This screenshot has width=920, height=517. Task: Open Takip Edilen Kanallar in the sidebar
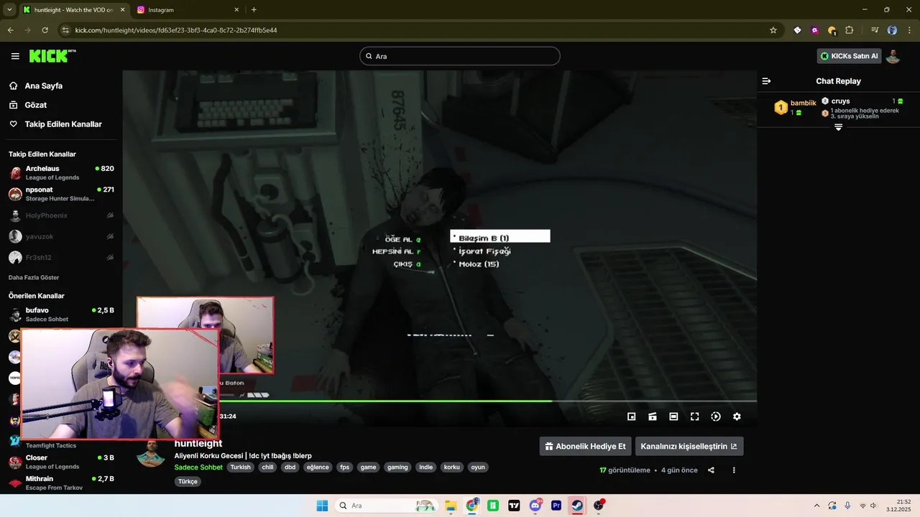[63, 124]
